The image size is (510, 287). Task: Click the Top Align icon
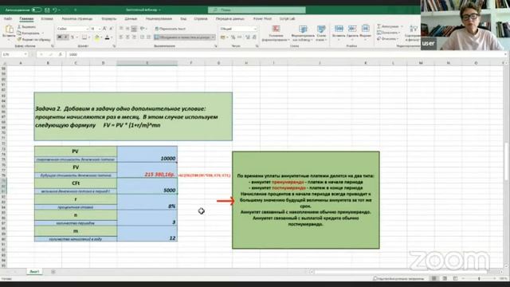click(121, 29)
